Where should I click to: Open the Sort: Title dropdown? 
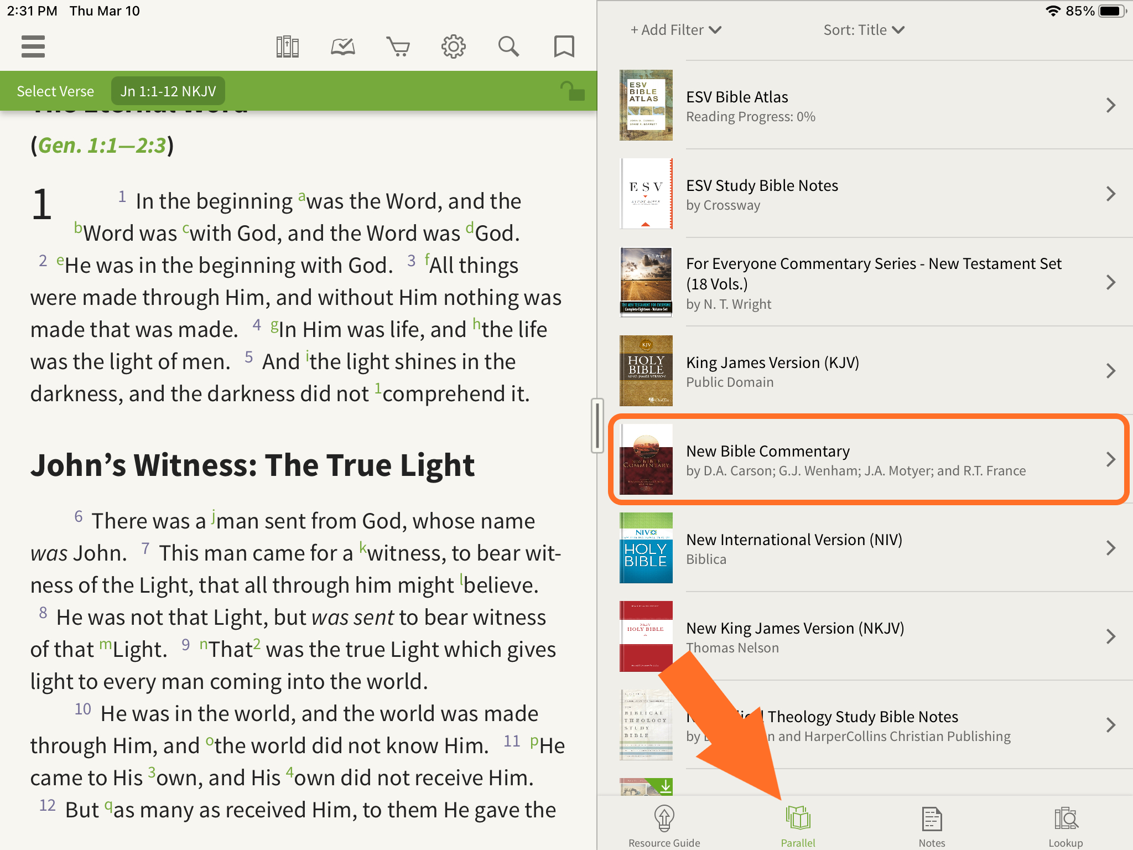pos(864,30)
